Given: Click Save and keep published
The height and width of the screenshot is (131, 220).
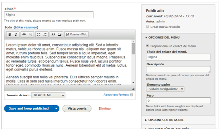Looking at the screenshot, I should coord(29,109).
